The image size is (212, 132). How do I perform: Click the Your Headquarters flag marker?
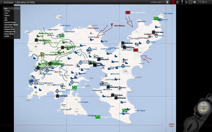(x=43, y=55)
